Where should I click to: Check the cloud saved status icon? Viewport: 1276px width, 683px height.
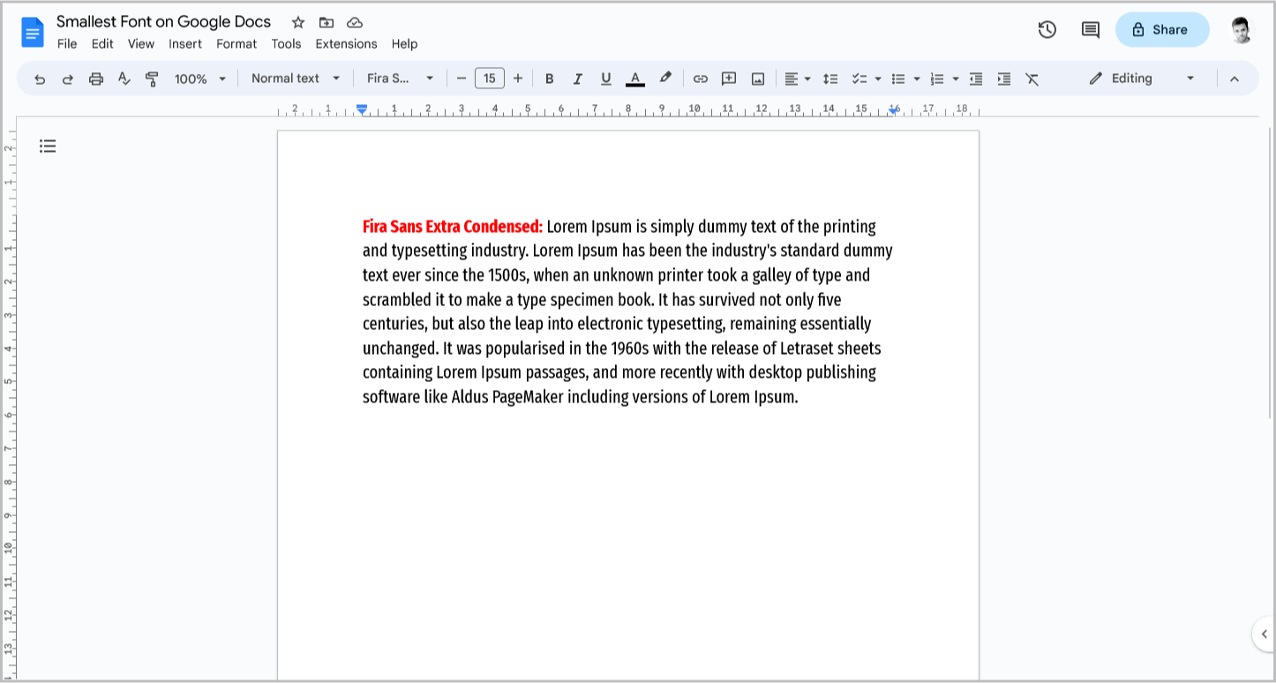point(355,22)
